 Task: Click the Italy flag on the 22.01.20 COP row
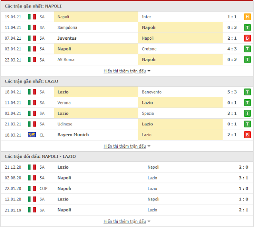[32, 189]
